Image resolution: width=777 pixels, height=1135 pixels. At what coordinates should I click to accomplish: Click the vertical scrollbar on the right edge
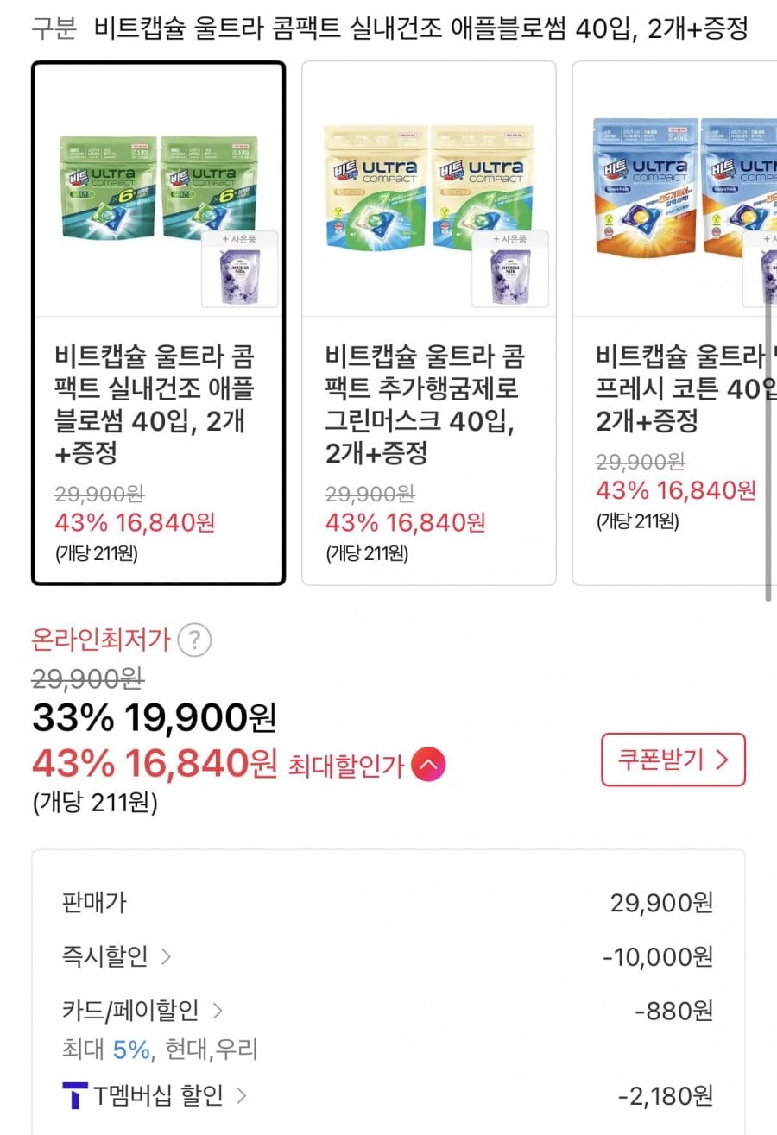[768, 432]
